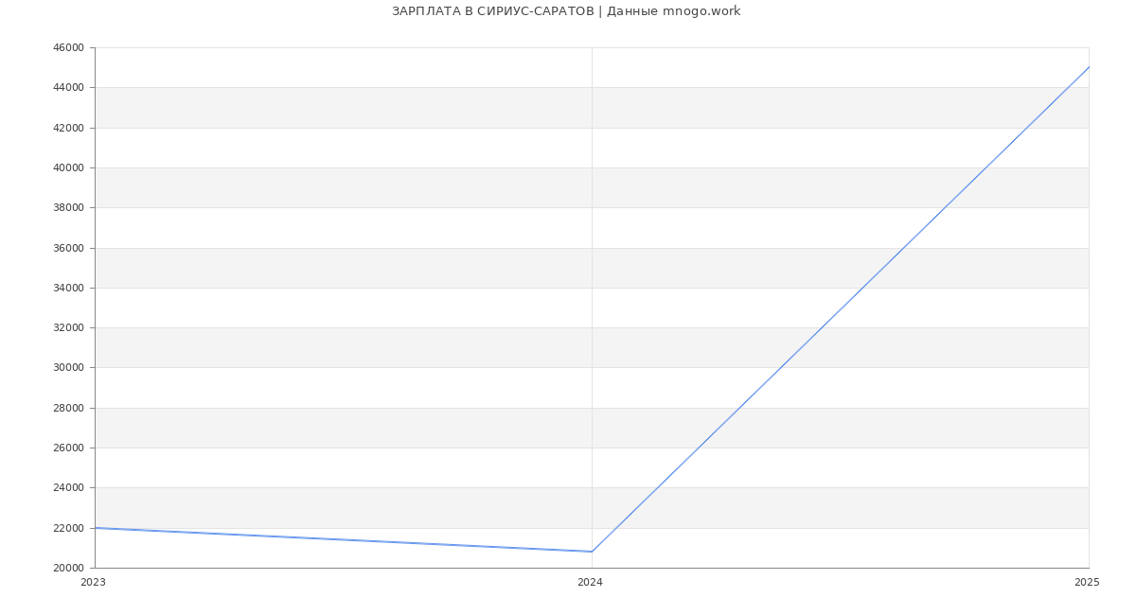Click the 2023 x-axis label
The image size is (1136, 615).
(93, 583)
